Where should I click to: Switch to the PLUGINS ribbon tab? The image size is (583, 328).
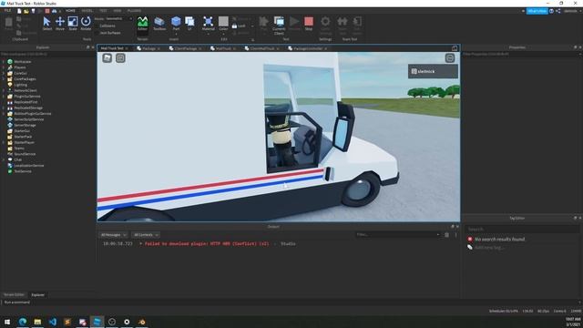pyautogui.click(x=134, y=11)
